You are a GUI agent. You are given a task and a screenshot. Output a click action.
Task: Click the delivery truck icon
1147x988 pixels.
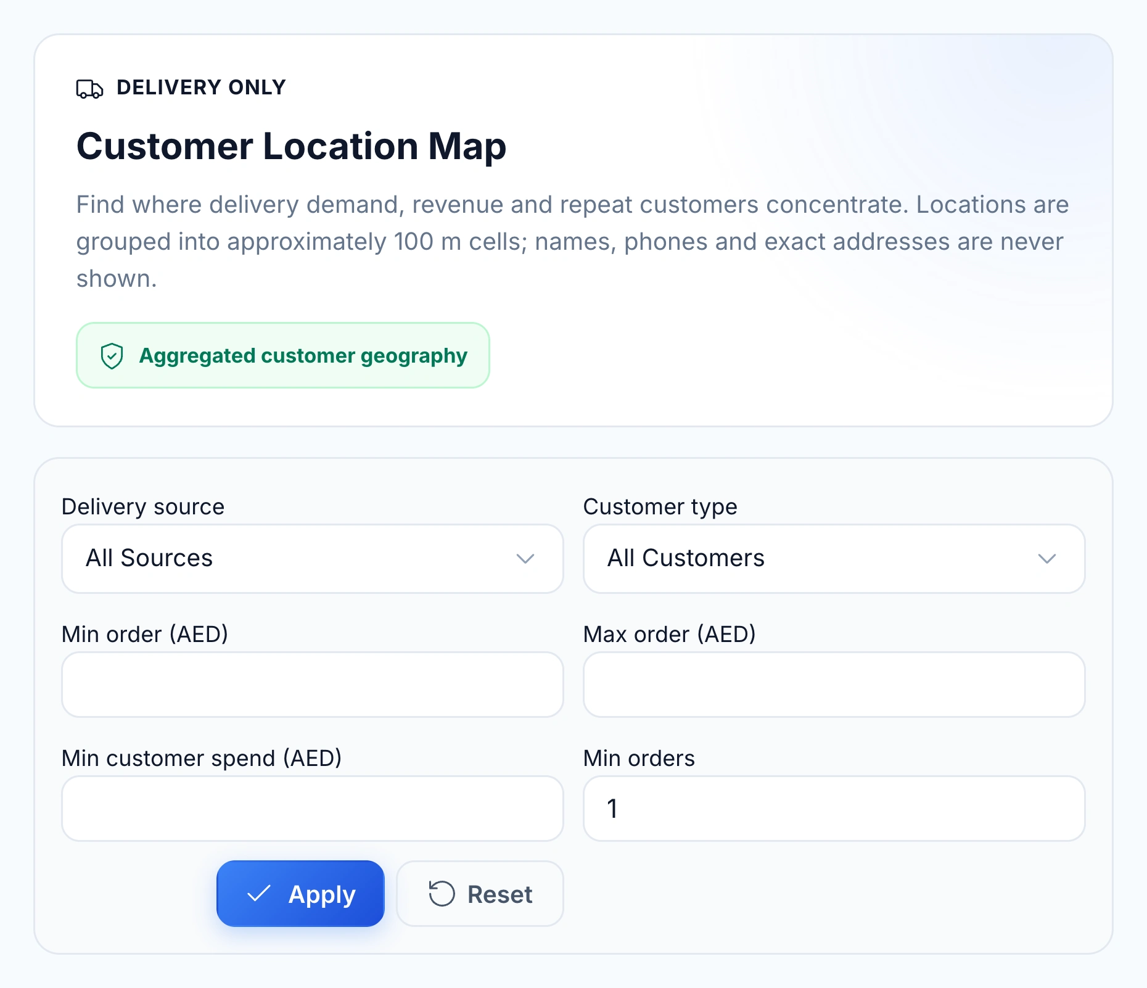(89, 89)
